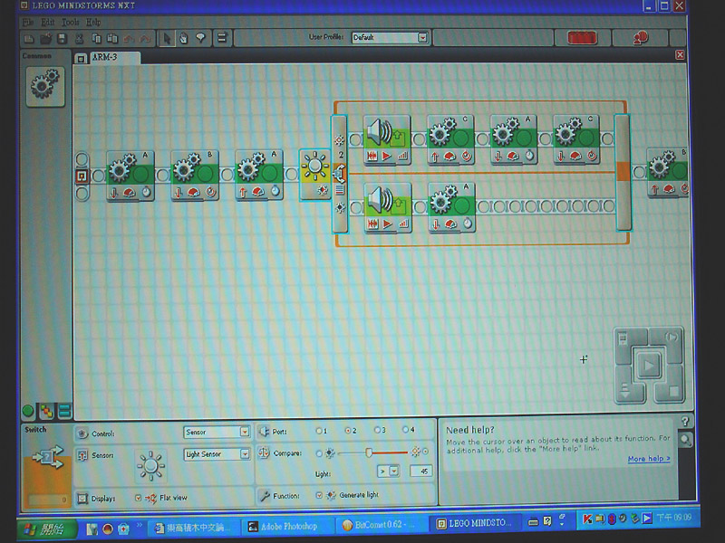Open the Tools menu

[71, 22]
